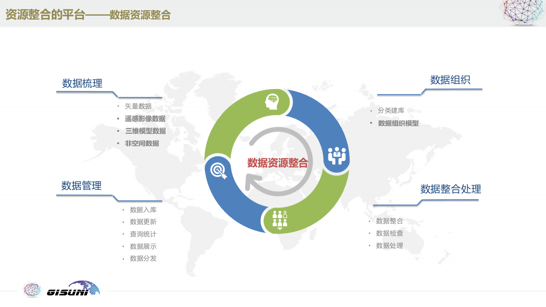Select the 三维模型数据 bullet item
The image size is (546, 307).
pos(145,131)
